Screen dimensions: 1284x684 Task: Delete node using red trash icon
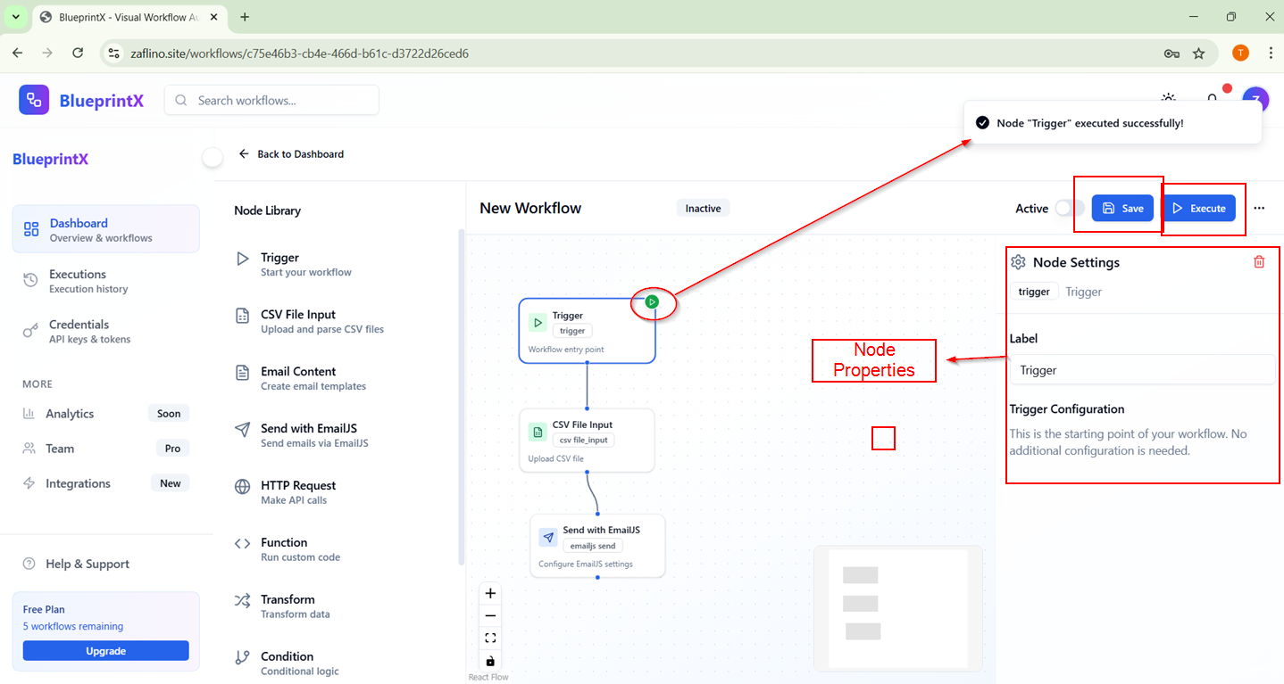click(1259, 262)
